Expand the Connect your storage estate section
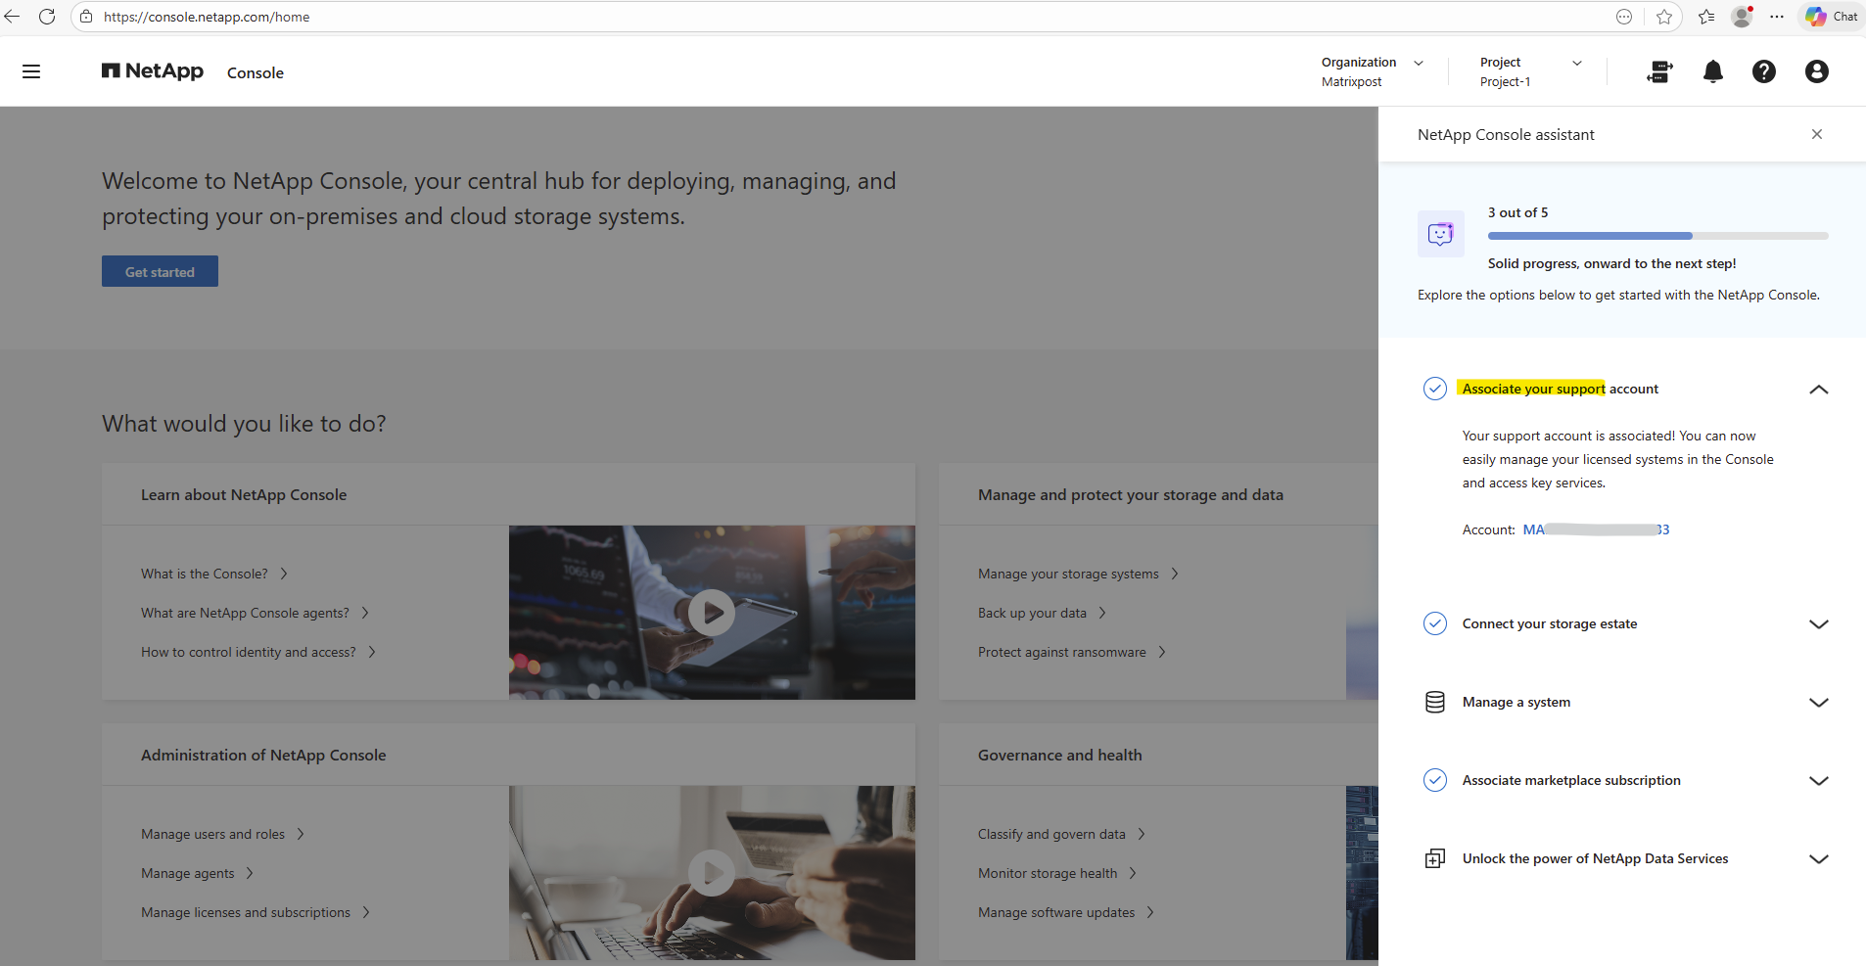 click(1819, 624)
